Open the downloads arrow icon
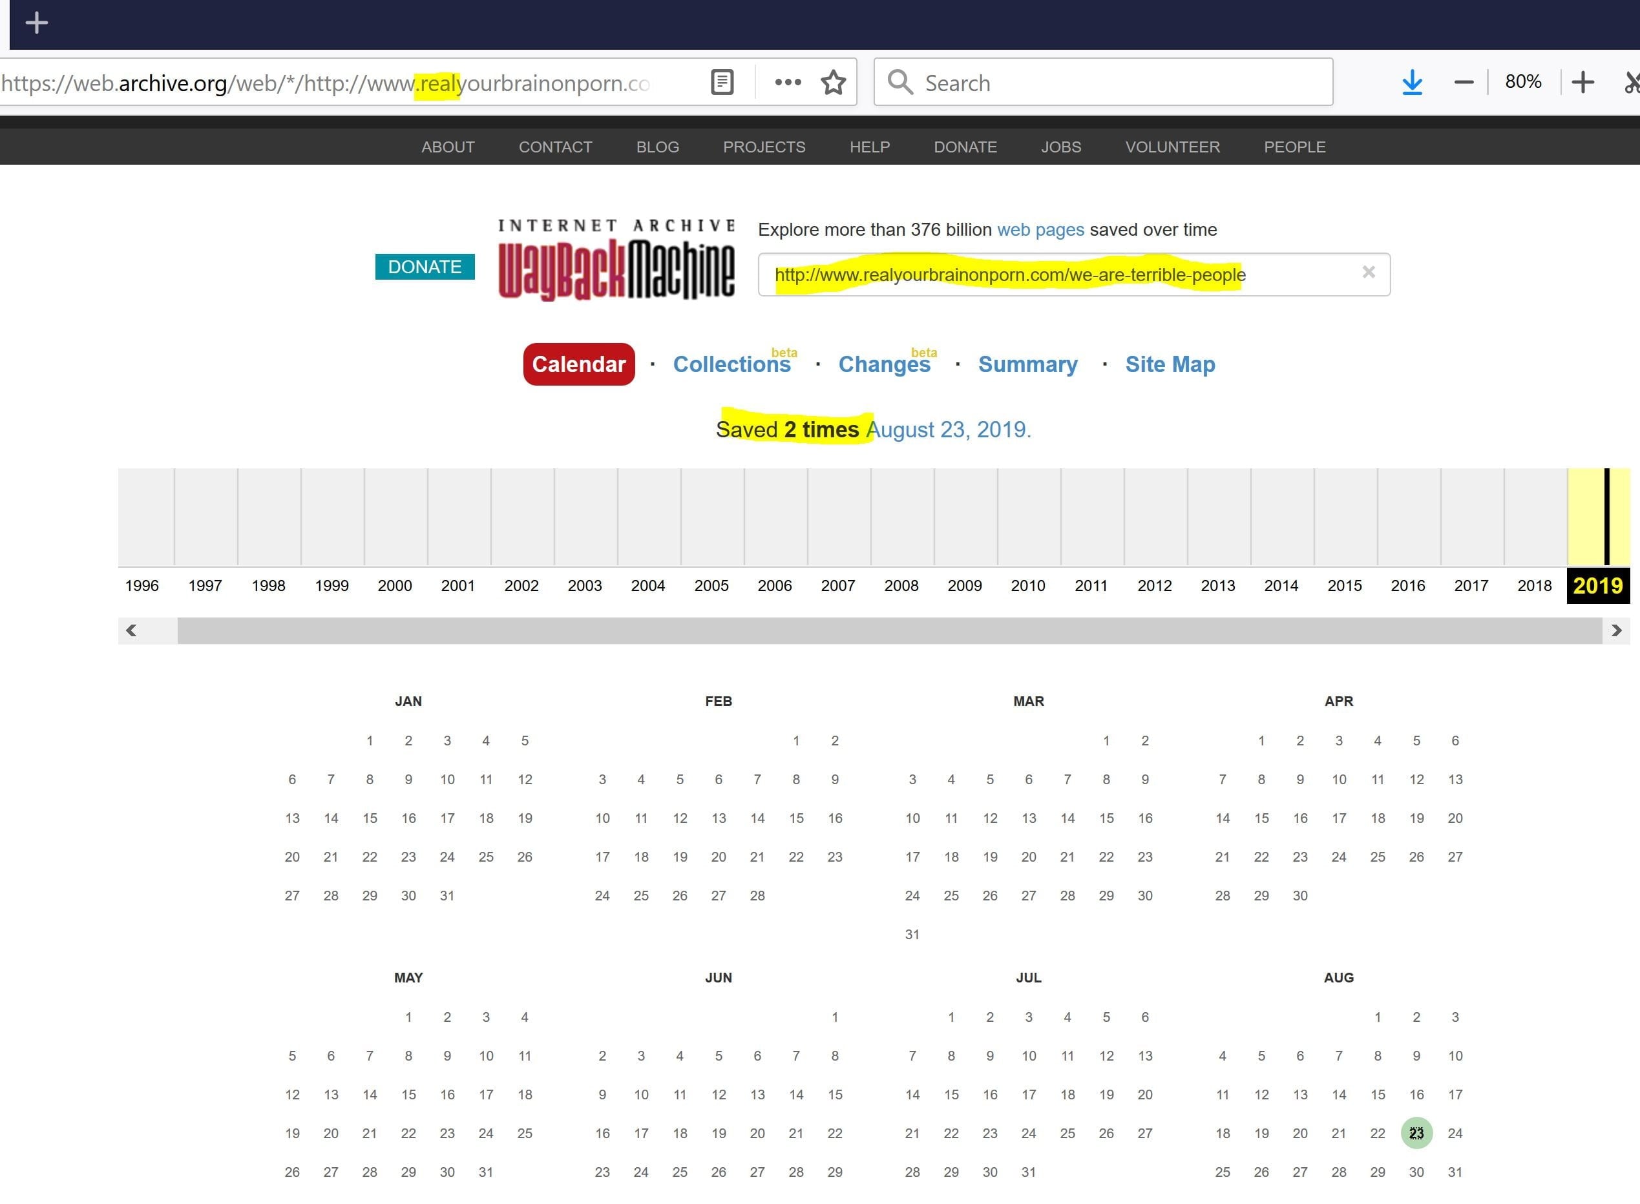Viewport: 1640px width, 1204px height. 1412,83
